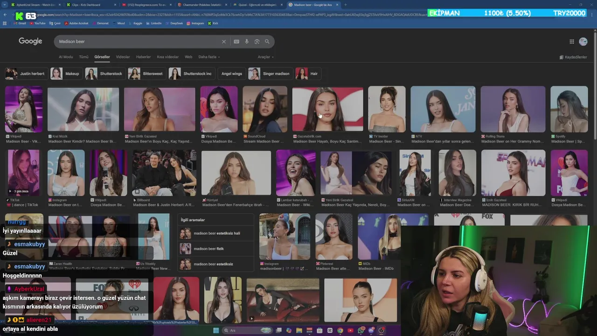Clear the Madison beer search query

(x=223, y=42)
